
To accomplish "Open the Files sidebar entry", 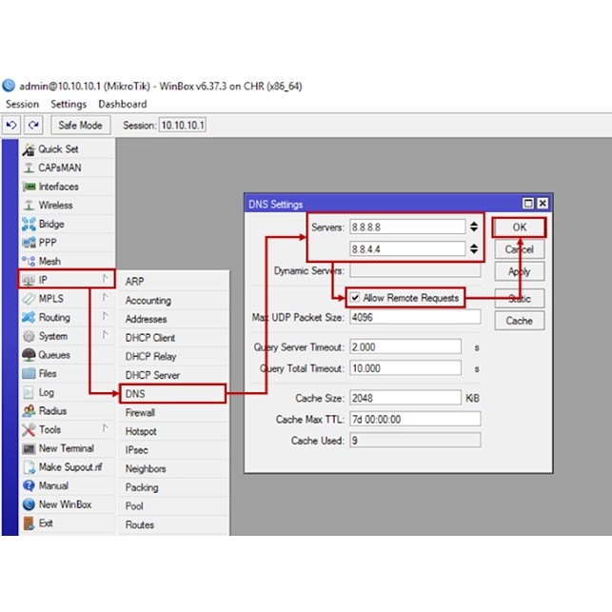I will click(x=48, y=374).
